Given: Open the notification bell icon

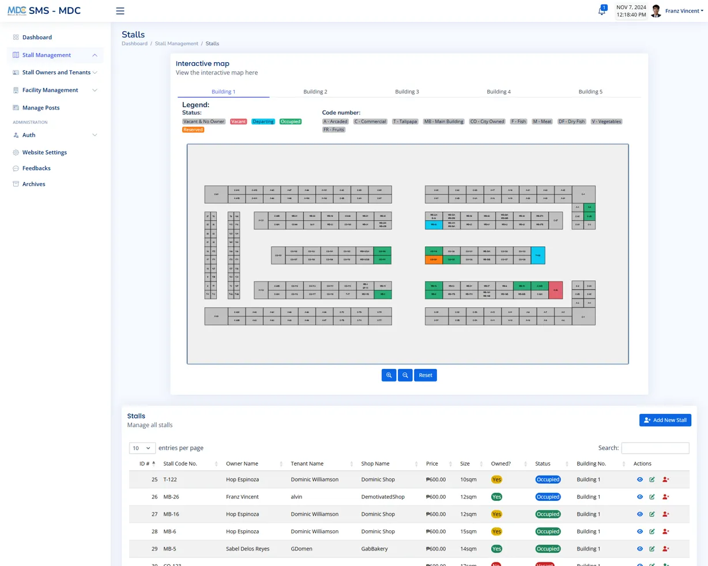Looking at the screenshot, I should click(601, 11).
